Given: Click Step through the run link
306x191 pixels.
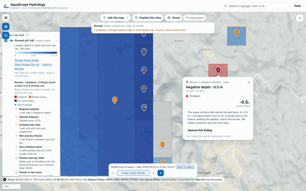Looking at the screenshot, I should coord(27,64).
